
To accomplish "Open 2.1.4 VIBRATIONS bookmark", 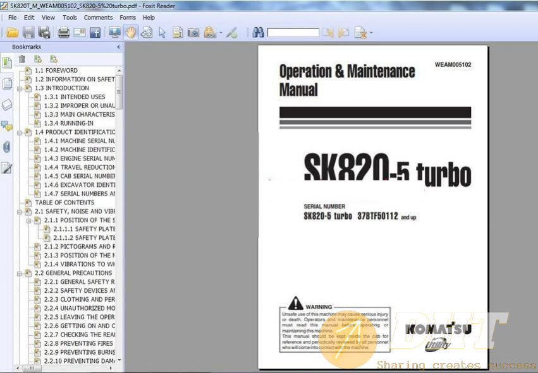I will [80, 264].
